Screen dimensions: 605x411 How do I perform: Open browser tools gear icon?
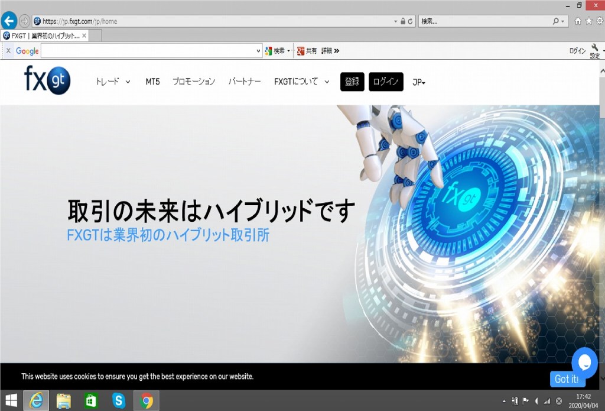click(599, 21)
